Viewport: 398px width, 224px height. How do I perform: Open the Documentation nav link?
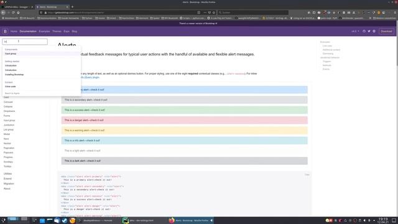coord(28,32)
